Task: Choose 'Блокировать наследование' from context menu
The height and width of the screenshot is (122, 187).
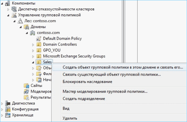Action: point(87,82)
